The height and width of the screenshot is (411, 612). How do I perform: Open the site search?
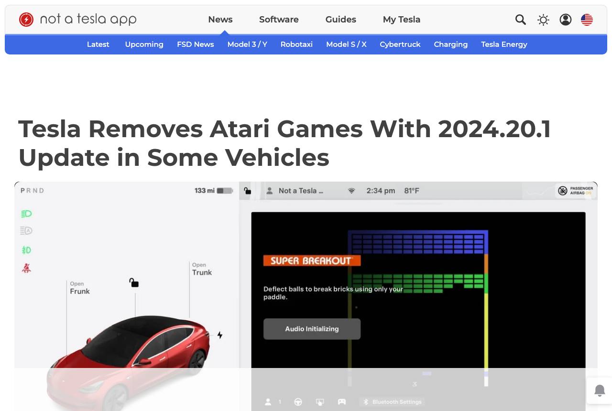pos(521,20)
